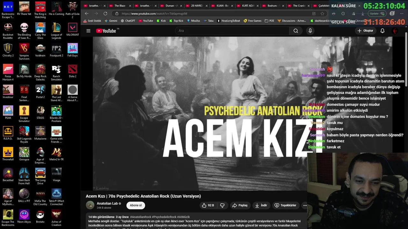Open the three-dot more actions menu under video

pyautogui.click(x=305, y=205)
